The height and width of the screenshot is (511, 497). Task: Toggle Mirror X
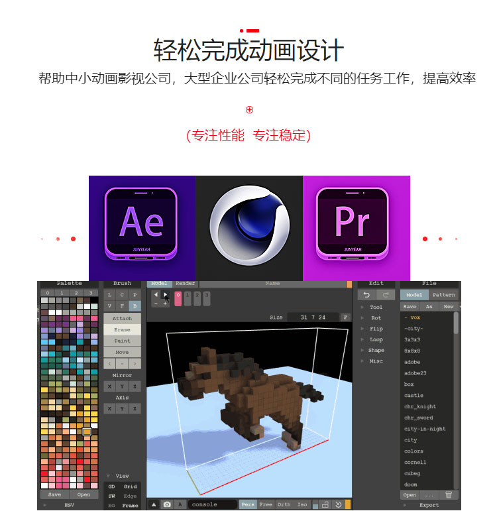coord(109,386)
